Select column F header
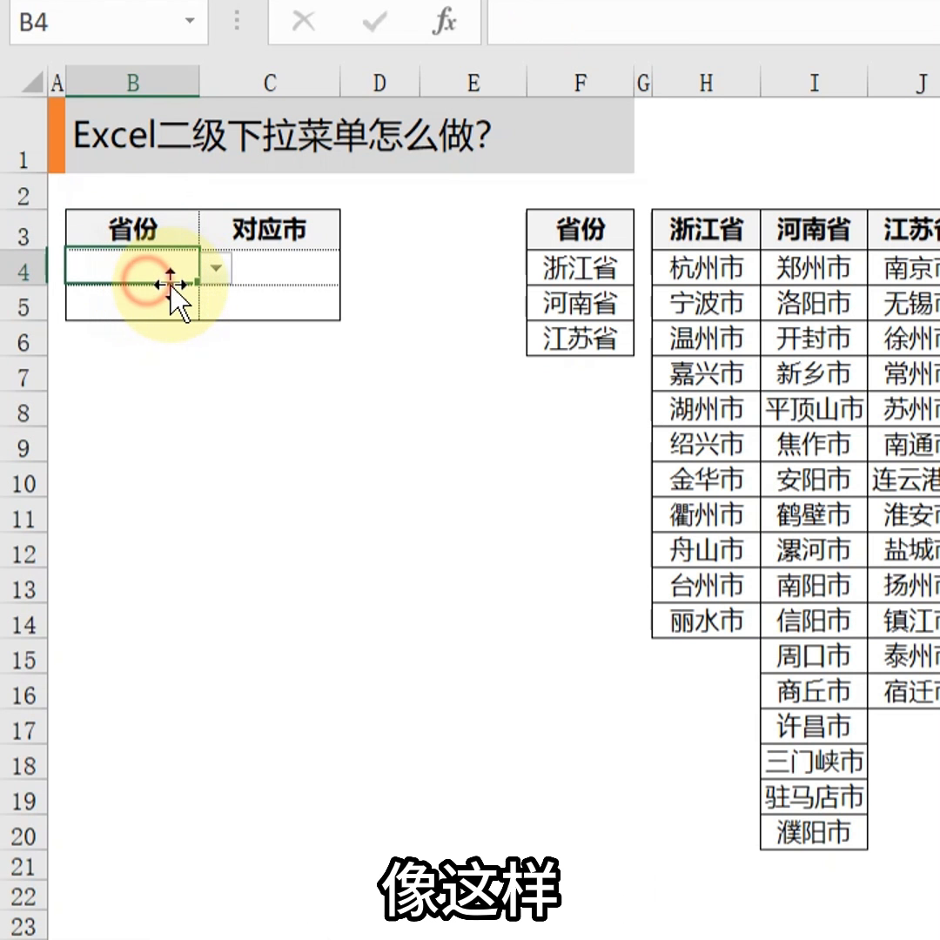This screenshot has height=940, width=940. coord(580,83)
